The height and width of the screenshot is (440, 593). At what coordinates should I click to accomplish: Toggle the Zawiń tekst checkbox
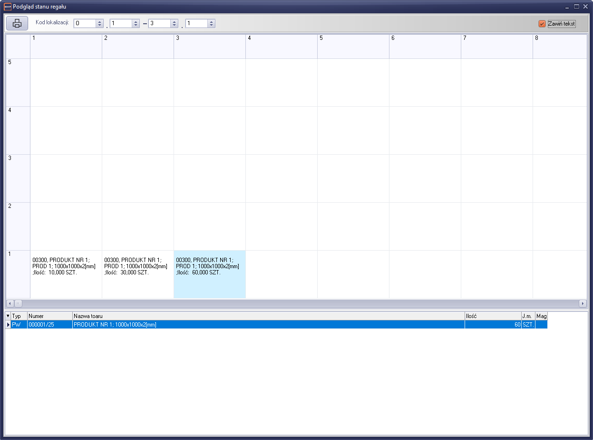coord(542,24)
